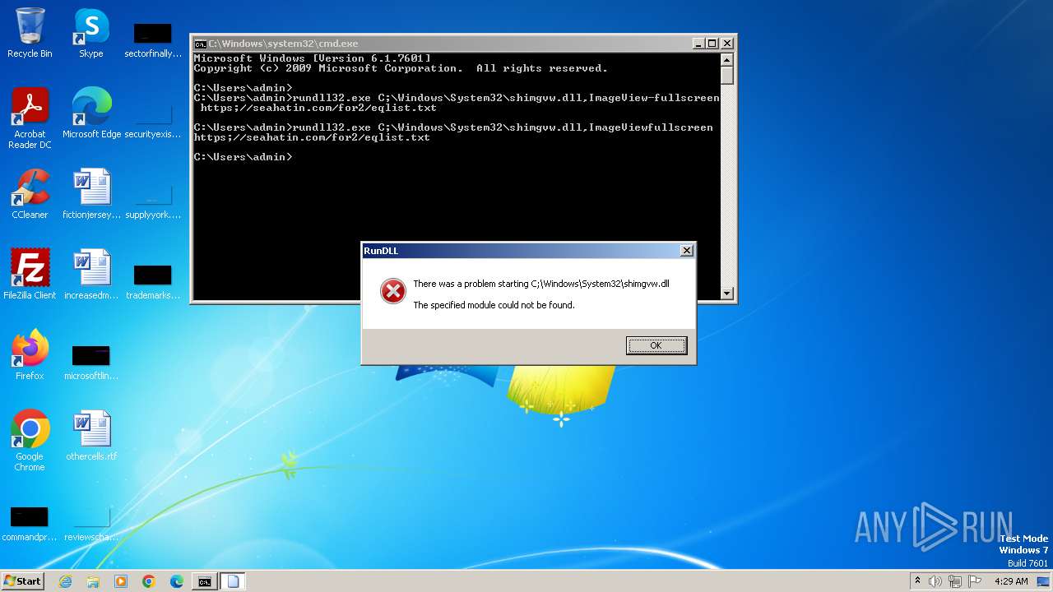The height and width of the screenshot is (592, 1053).
Task: Click the C:\Users\admin> final prompt line
Action: pos(243,157)
